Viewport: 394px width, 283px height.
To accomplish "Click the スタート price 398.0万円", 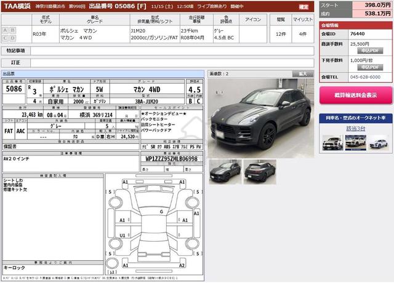I will (377, 6).
